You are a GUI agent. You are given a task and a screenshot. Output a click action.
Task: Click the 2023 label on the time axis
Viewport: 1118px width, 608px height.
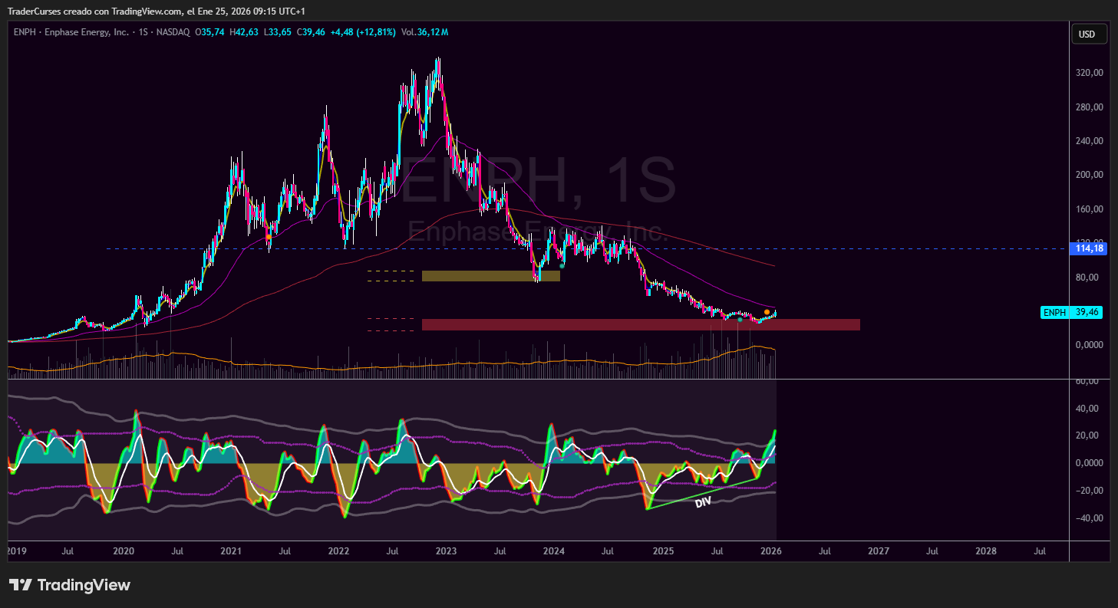(446, 550)
